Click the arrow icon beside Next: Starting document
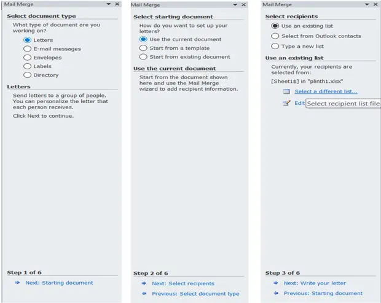381x303 pixels. click(x=17, y=283)
